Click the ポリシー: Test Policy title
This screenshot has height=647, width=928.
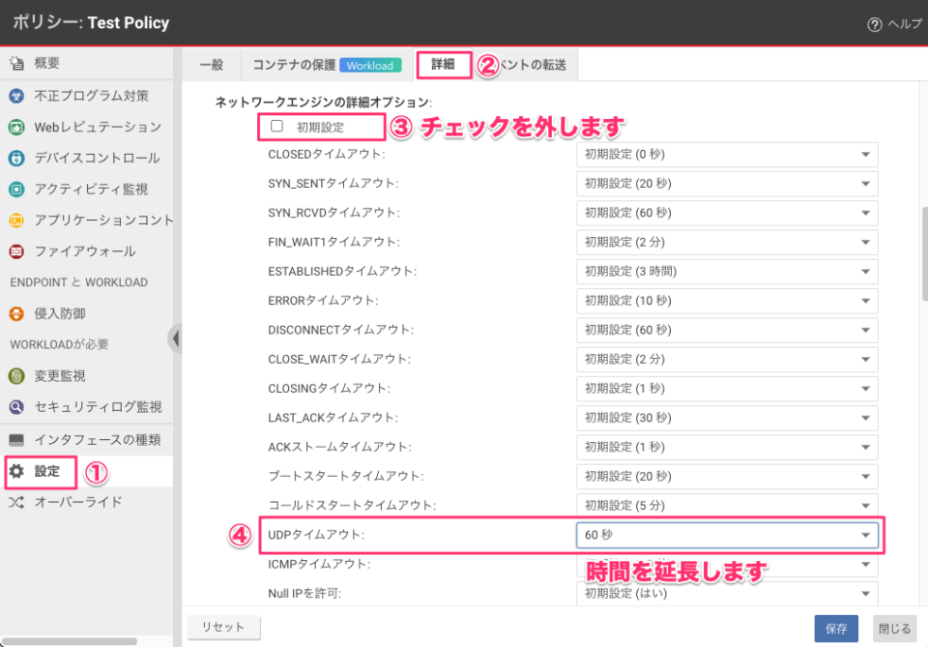pyautogui.click(x=91, y=22)
